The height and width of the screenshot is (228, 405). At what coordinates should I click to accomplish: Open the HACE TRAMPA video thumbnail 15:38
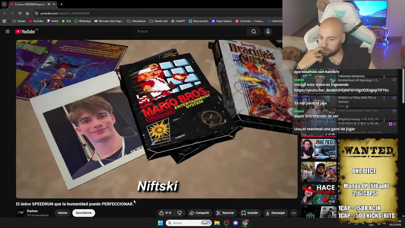click(x=319, y=194)
